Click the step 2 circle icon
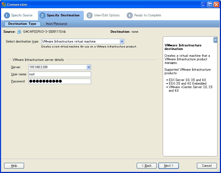Screen dimensions: 221x173 (x=42, y=15)
